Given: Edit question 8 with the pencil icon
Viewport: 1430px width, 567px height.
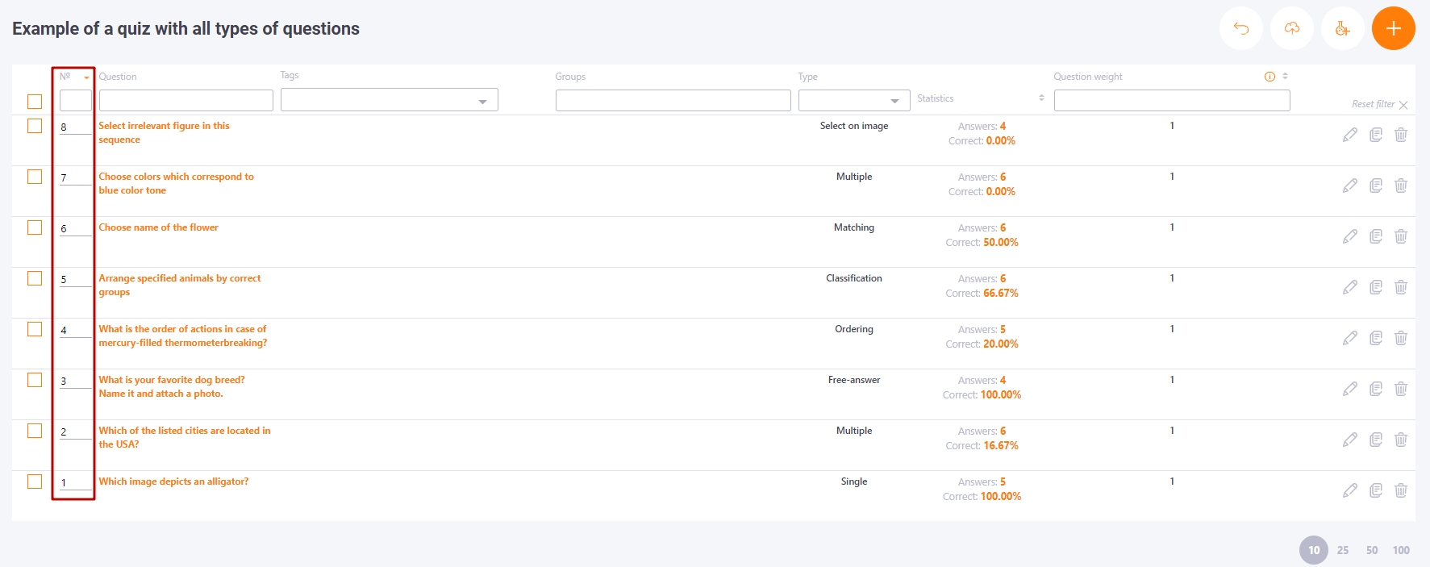Looking at the screenshot, I should point(1350,135).
